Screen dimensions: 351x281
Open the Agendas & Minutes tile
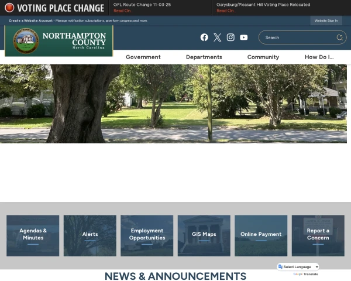[x=33, y=235]
